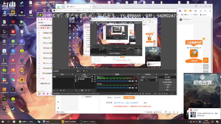
Task: Add a new scene in OBS
Action: pyautogui.click(x=54, y=90)
